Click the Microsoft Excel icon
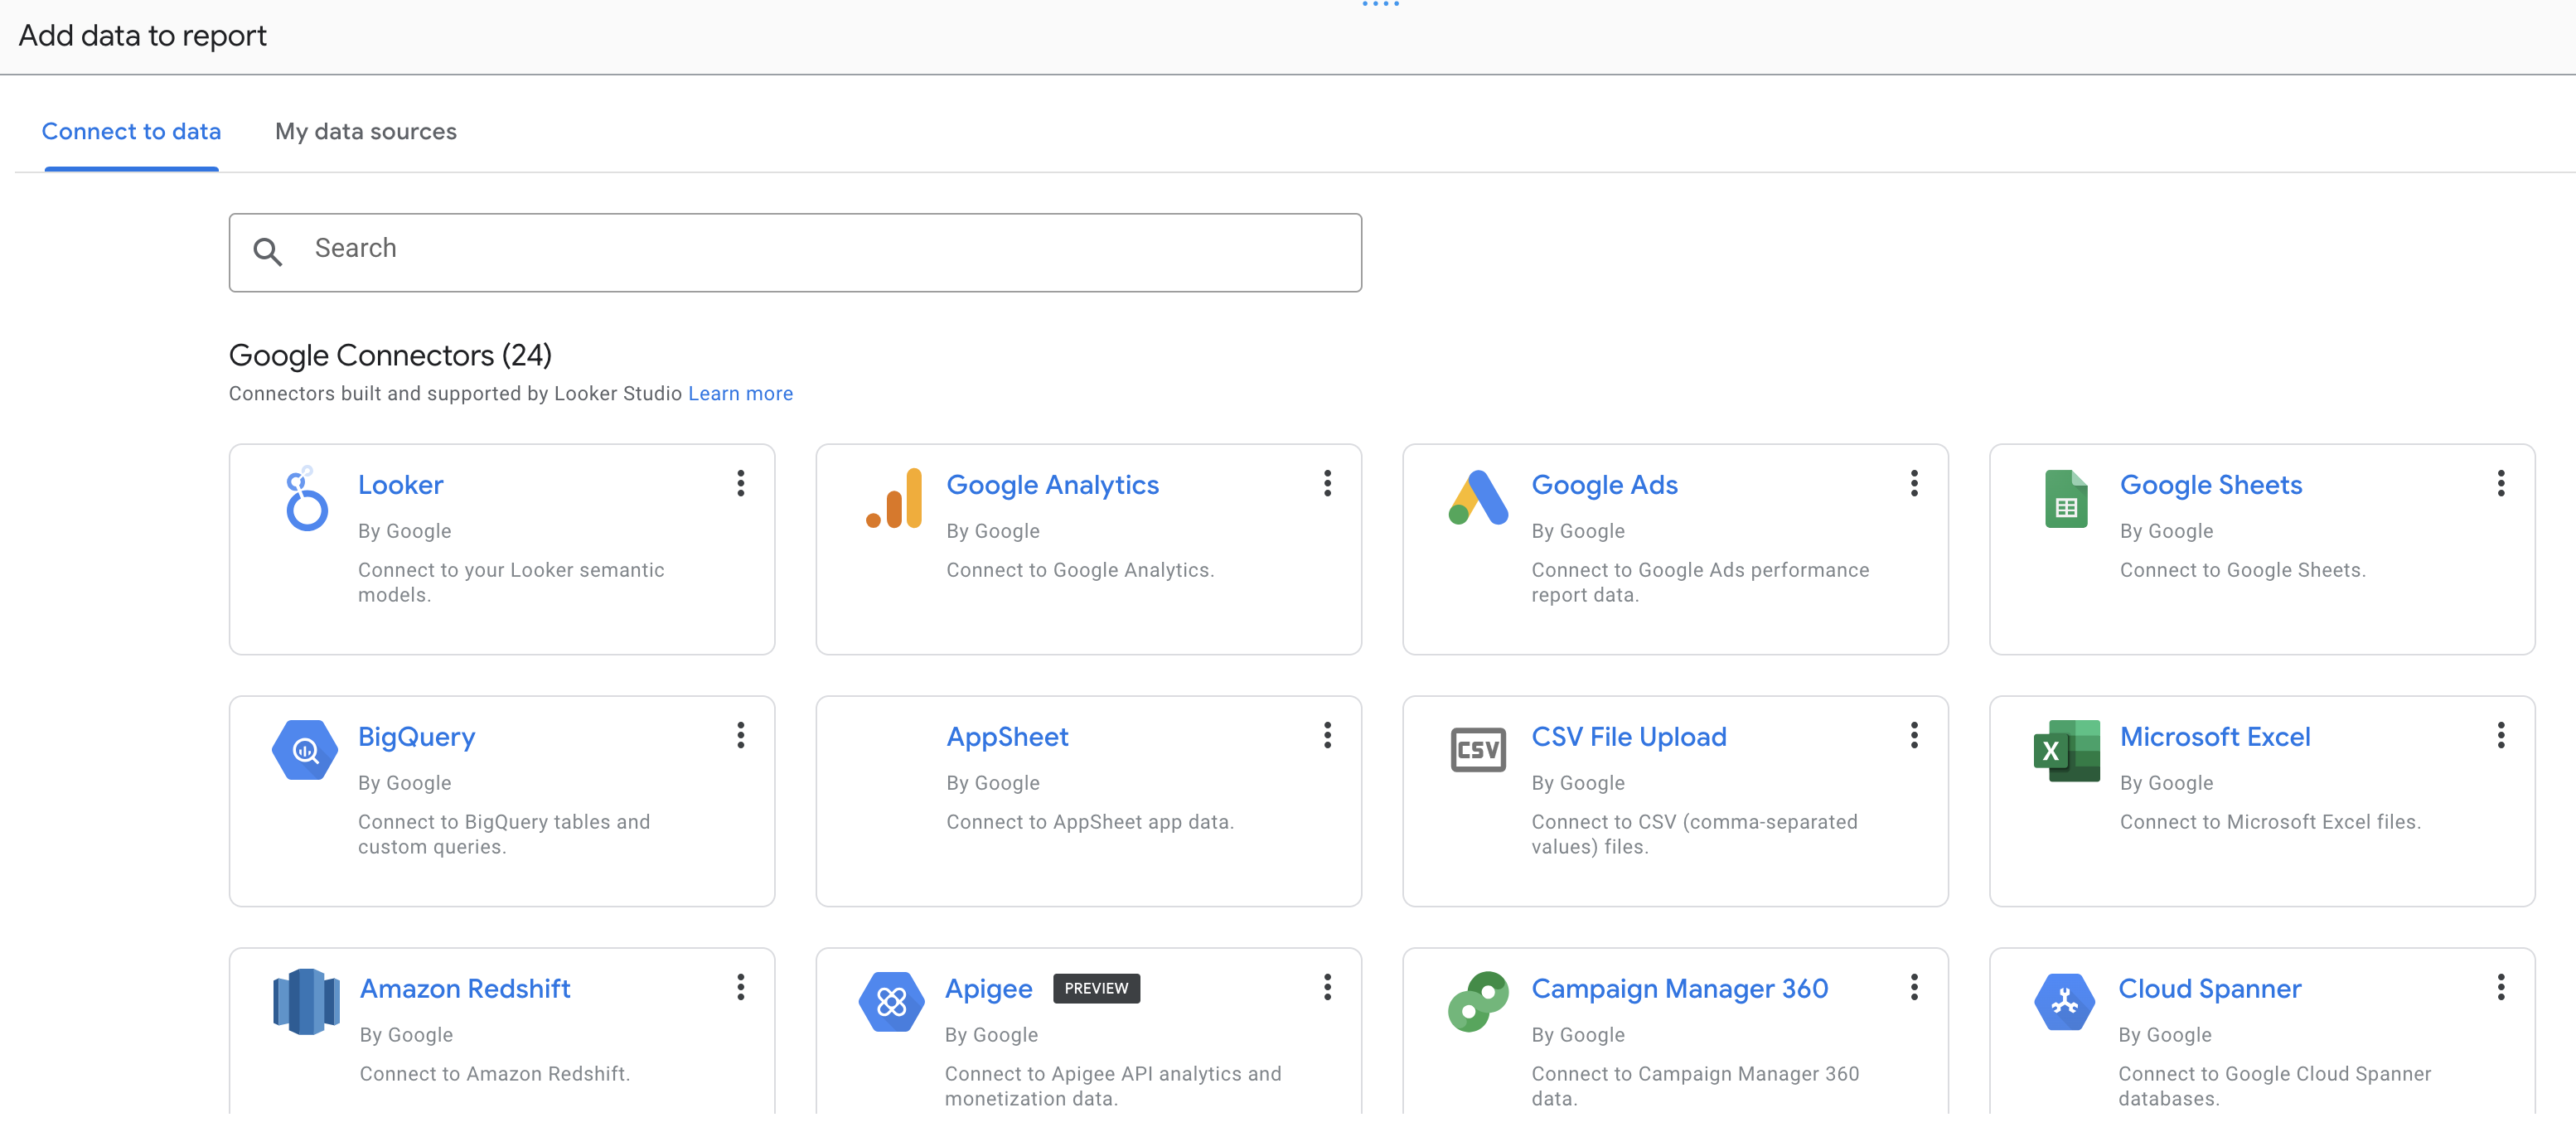The height and width of the screenshot is (1127, 2576). [2066, 750]
